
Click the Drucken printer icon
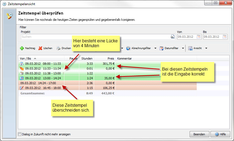pos(58,49)
